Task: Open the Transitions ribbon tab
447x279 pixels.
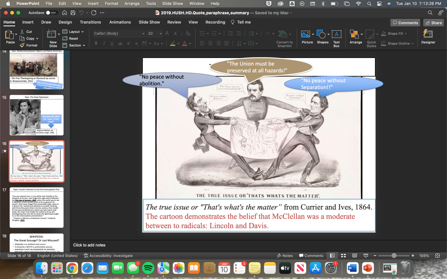Action: (90, 22)
